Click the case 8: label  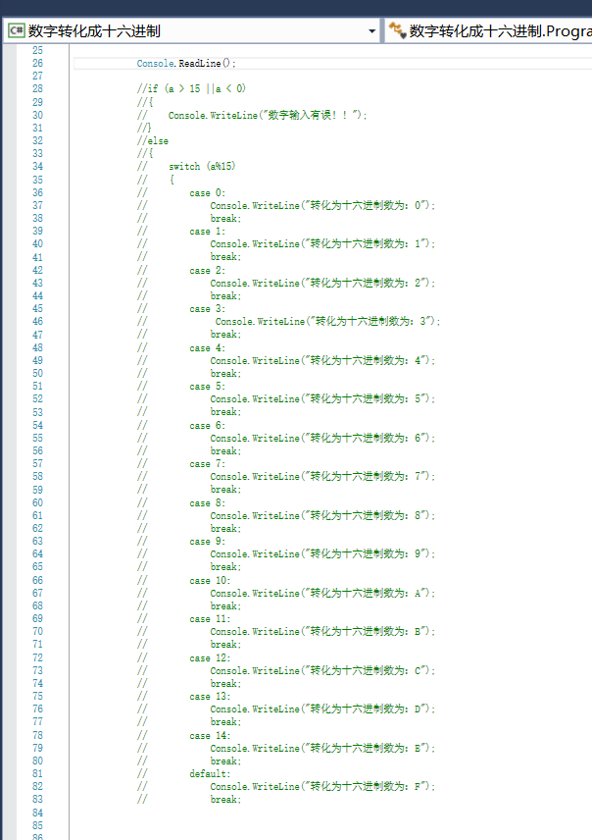tap(207, 503)
